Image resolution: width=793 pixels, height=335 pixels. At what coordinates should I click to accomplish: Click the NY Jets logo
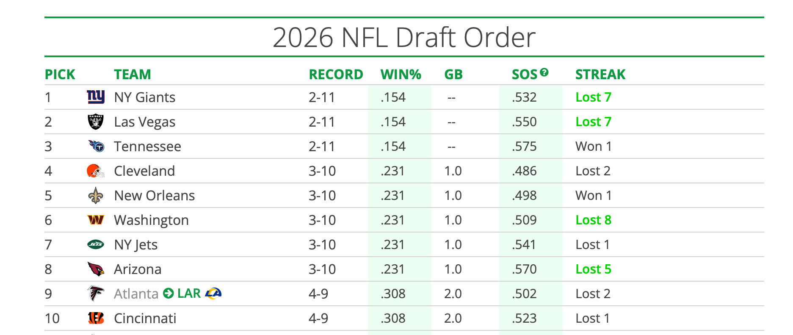tap(96, 244)
